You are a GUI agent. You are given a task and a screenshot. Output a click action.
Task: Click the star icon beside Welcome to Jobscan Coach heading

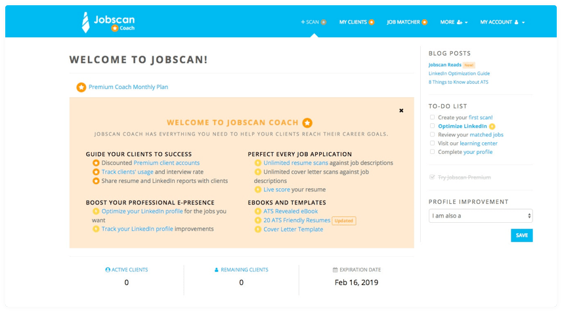[x=307, y=123]
